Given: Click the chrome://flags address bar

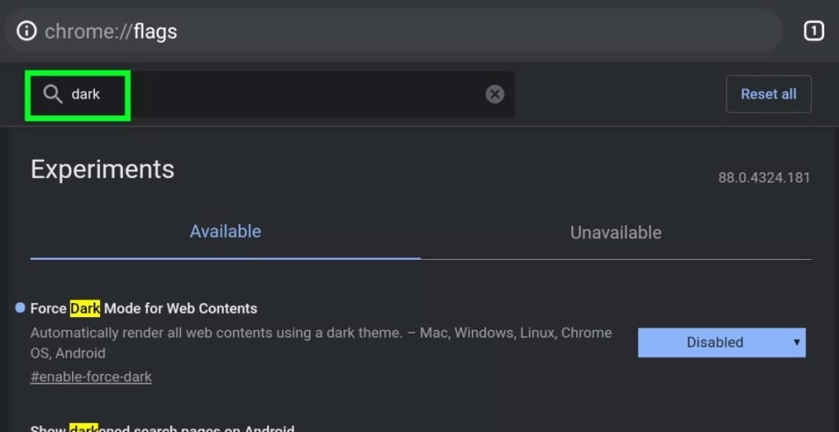Looking at the screenshot, I should pyautogui.click(x=393, y=31).
